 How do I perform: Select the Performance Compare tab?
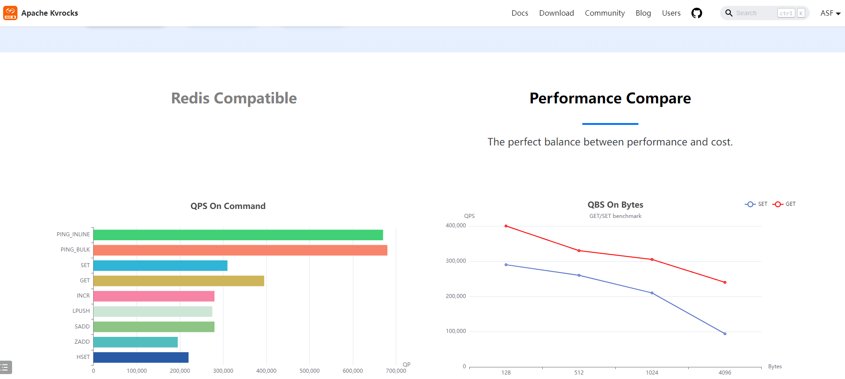pyautogui.click(x=610, y=98)
